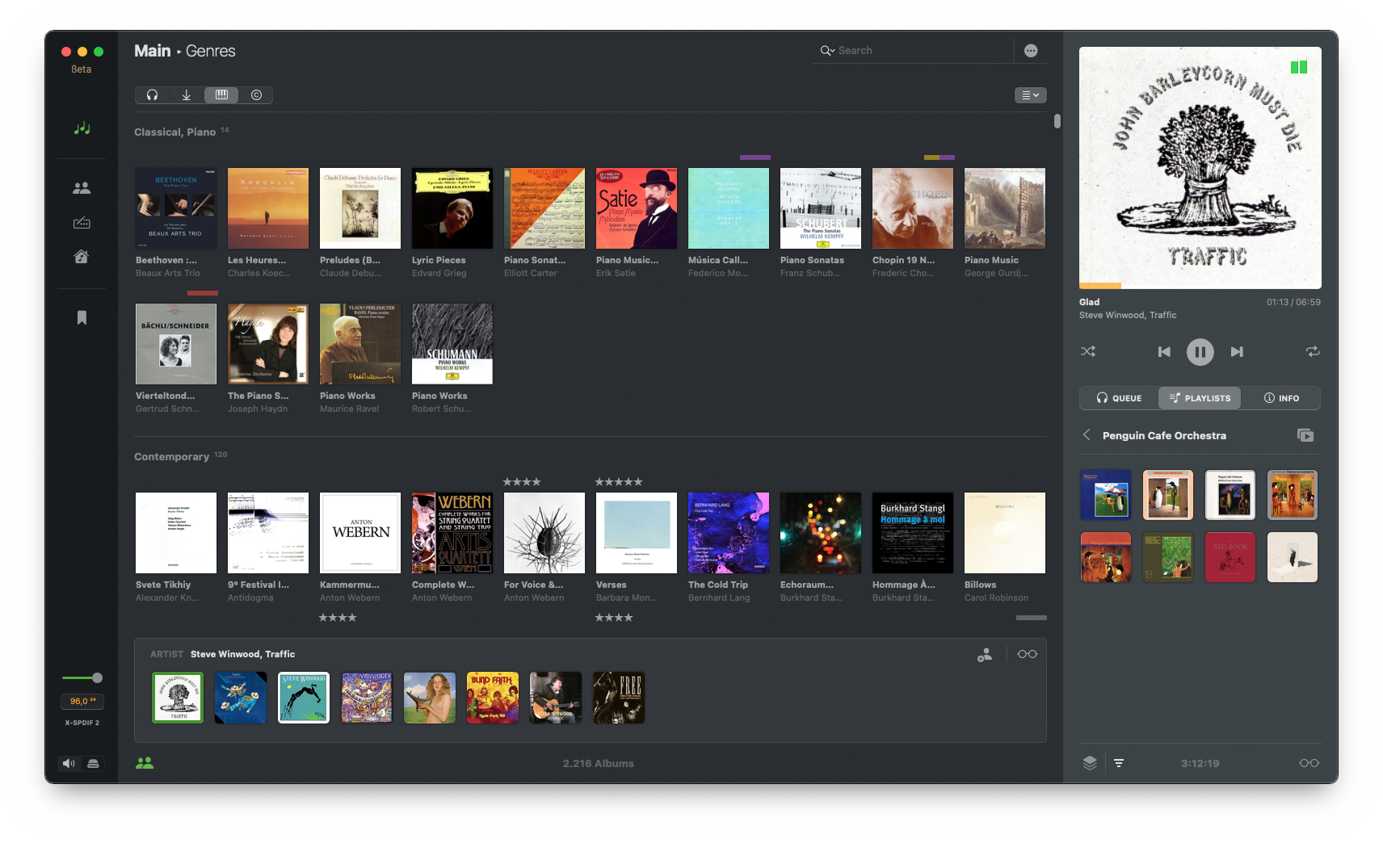Click the glasses icon in the Artist panel

pos(1028,654)
